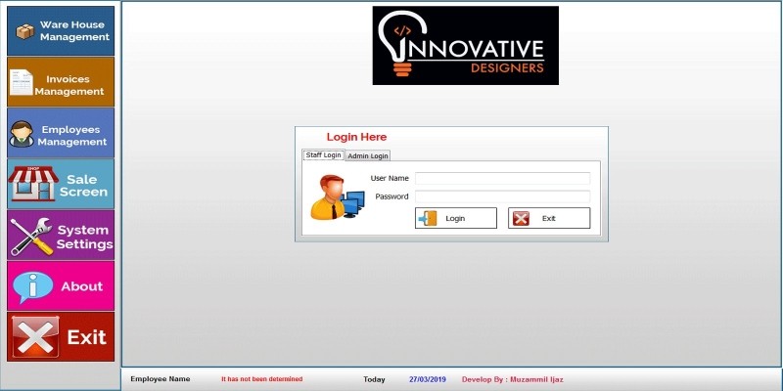Click the date 27/03/2019 in status bar
Viewport: 783px width, 391px height.
point(427,379)
